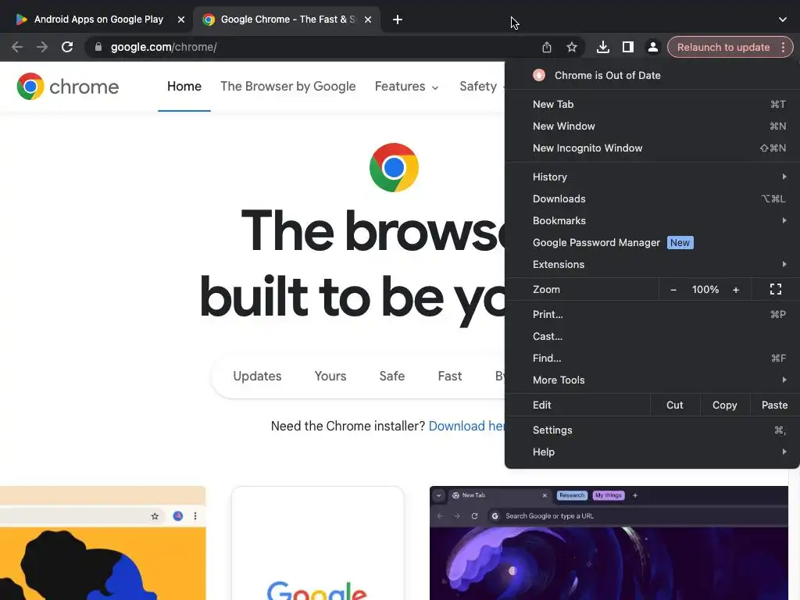Viewport: 800px width, 600px height.
Task: Jump to the Fast section pill
Action: [x=449, y=376]
